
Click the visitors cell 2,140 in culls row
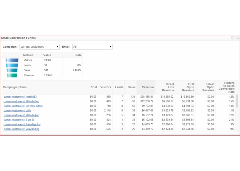click(107, 110)
